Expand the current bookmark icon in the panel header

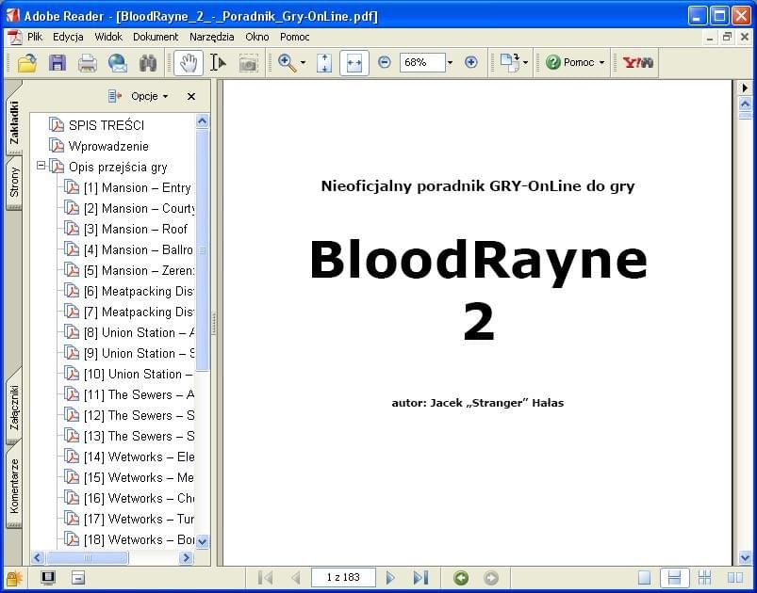(114, 96)
